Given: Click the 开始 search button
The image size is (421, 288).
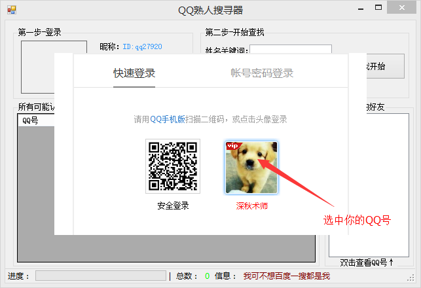Looking at the screenshot, I should point(386,66).
